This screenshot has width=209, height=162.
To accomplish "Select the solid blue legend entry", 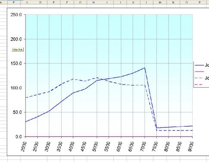I will coord(202,65).
